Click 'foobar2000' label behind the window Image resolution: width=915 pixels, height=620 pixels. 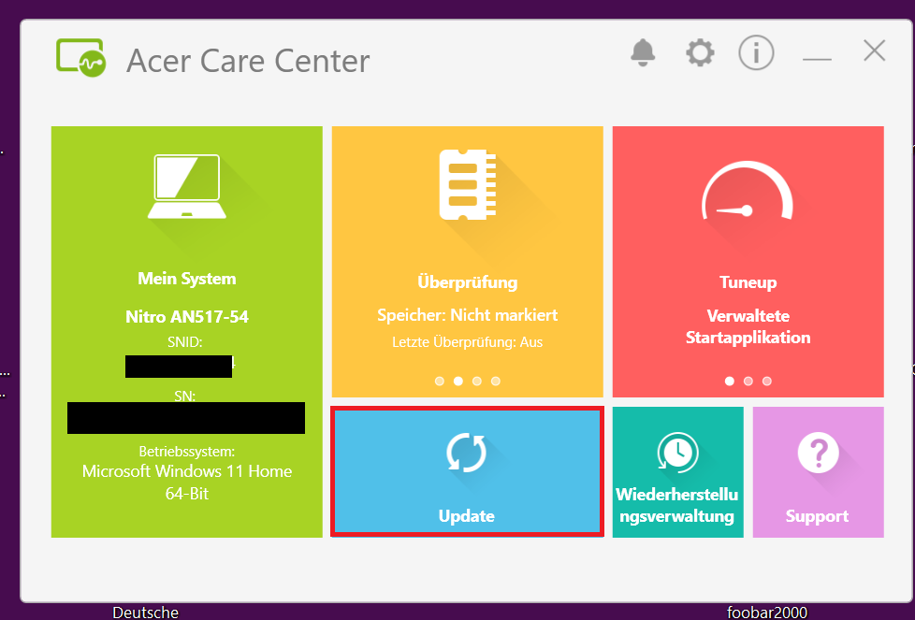(x=767, y=613)
